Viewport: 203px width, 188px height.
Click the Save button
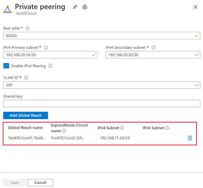click(15, 183)
